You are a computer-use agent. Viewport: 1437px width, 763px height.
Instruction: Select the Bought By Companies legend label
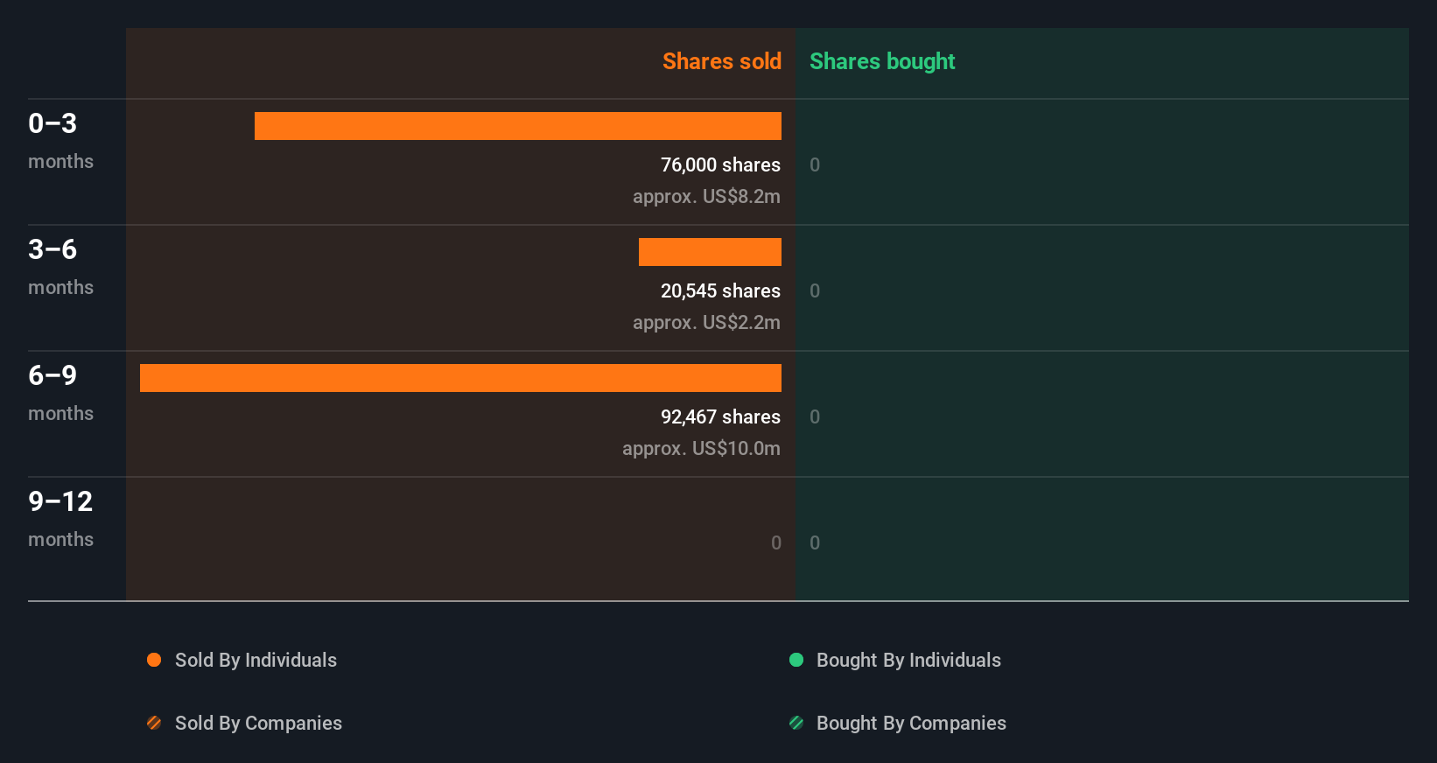click(x=911, y=723)
